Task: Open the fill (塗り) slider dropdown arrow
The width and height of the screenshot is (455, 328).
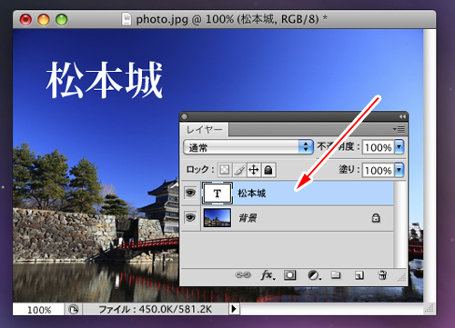Action: (399, 170)
